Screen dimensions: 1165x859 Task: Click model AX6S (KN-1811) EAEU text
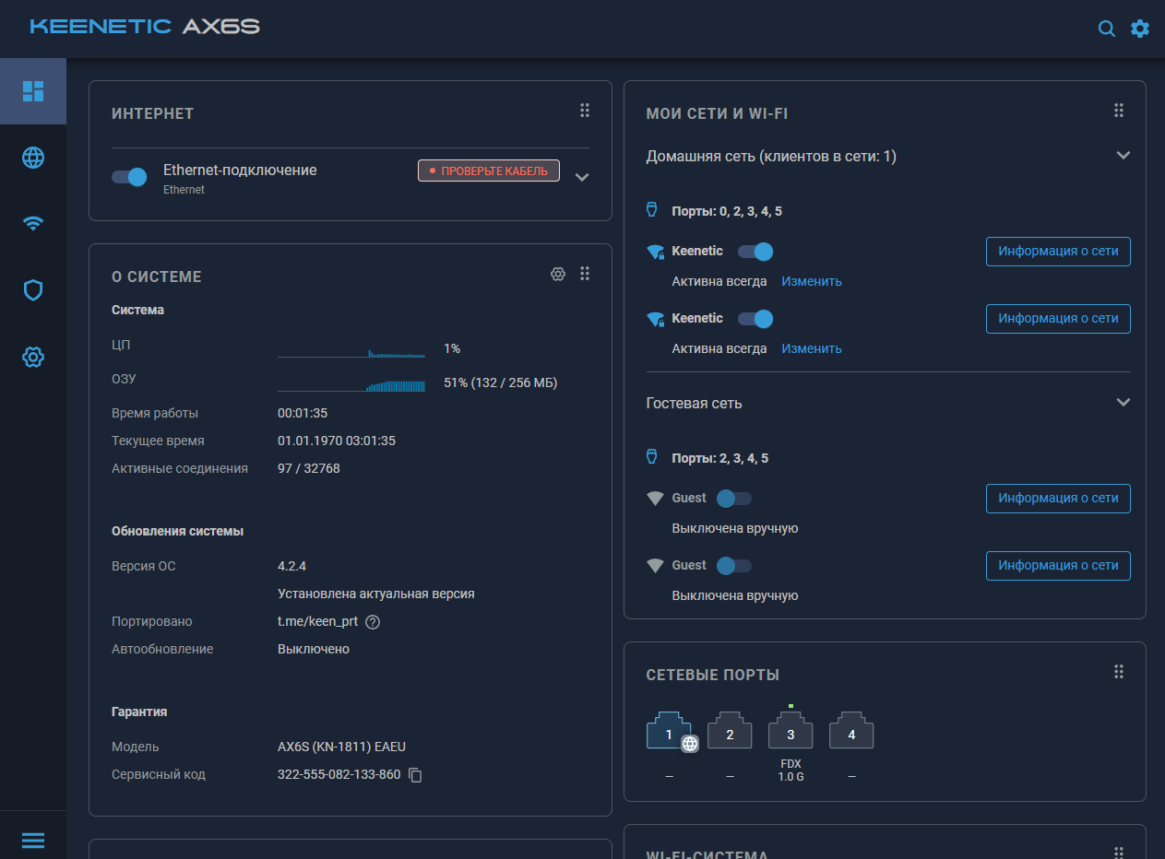341,747
